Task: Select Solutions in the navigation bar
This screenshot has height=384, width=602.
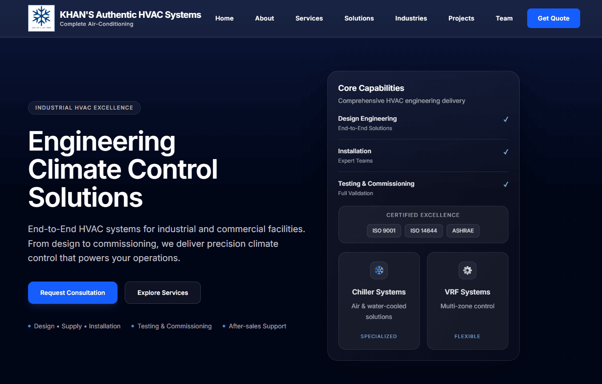Action: [x=359, y=18]
